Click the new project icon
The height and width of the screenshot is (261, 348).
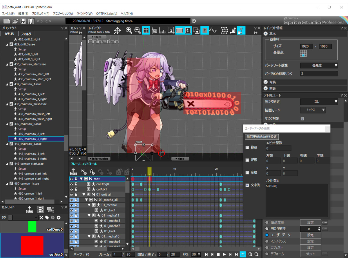7,21
